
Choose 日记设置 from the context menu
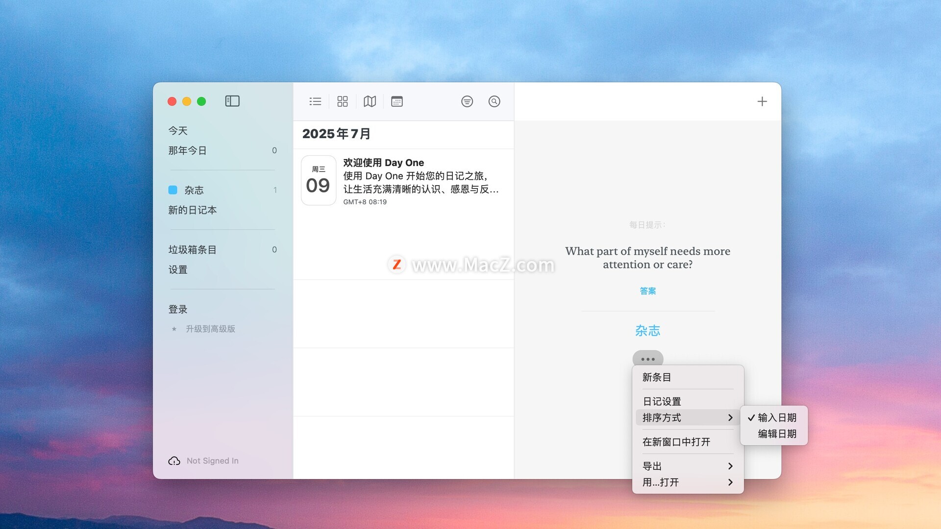(688, 402)
